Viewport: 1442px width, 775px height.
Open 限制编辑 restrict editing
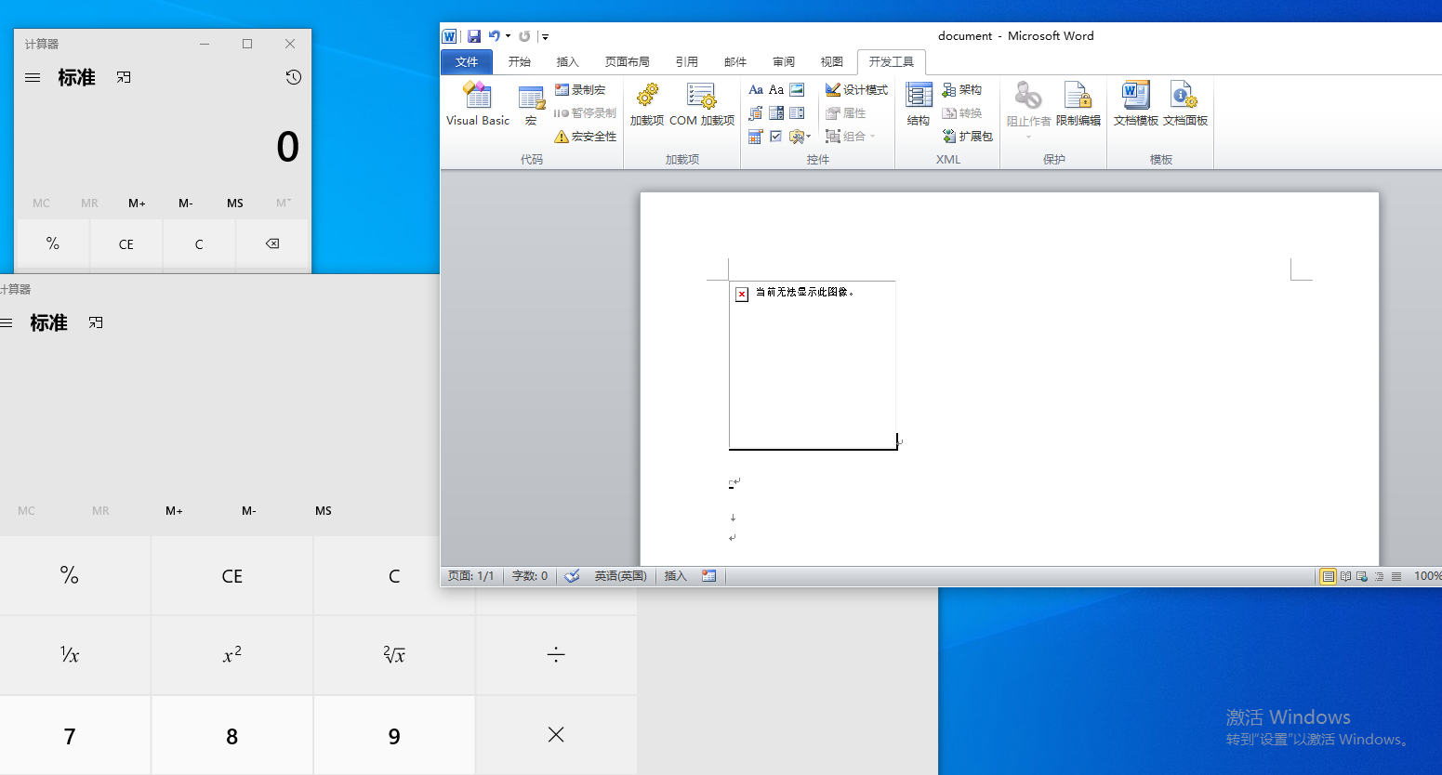[x=1078, y=104]
